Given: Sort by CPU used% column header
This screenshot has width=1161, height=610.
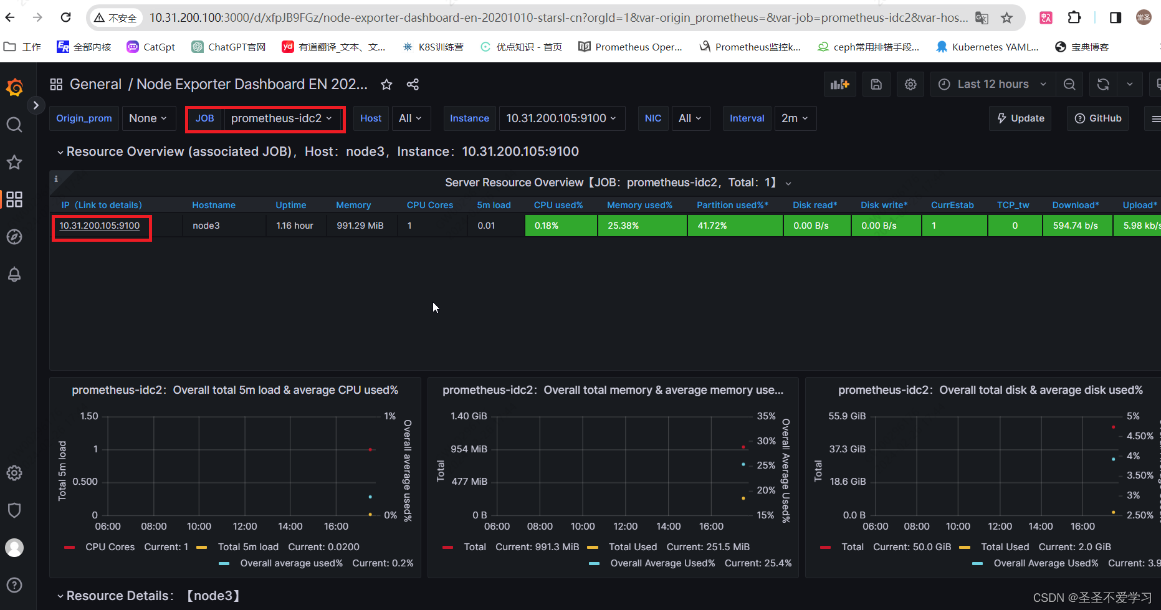Looking at the screenshot, I should [558, 205].
